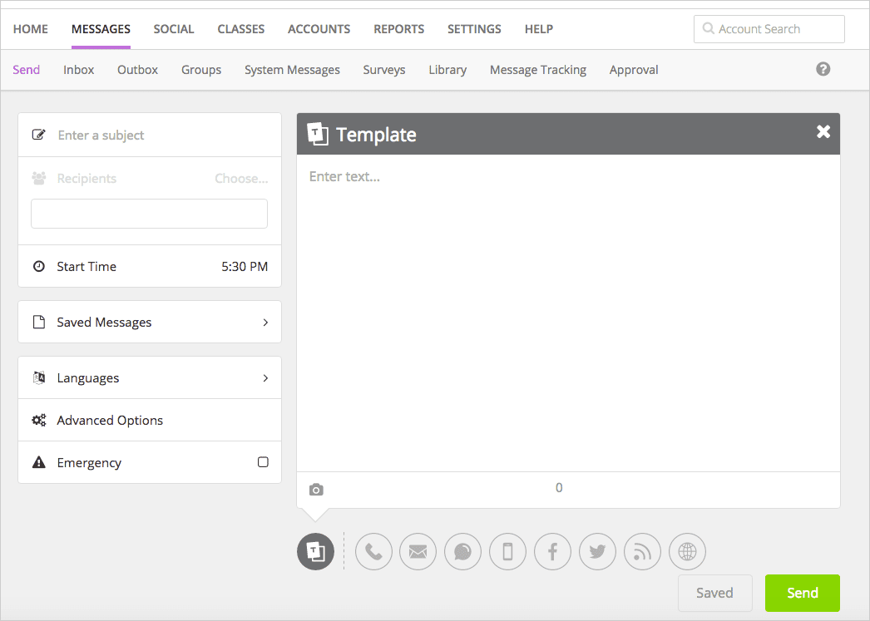This screenshot has width=870, height=621.
Task: Expand the Languages options
Action: click(150, 377)
